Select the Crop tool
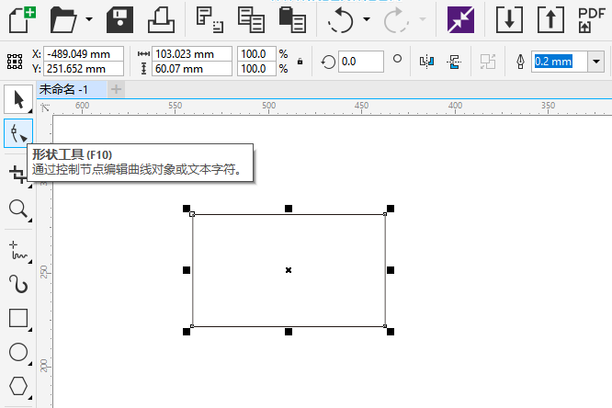Viewport: 612px width, 408px height. click(x=17, y=174)
